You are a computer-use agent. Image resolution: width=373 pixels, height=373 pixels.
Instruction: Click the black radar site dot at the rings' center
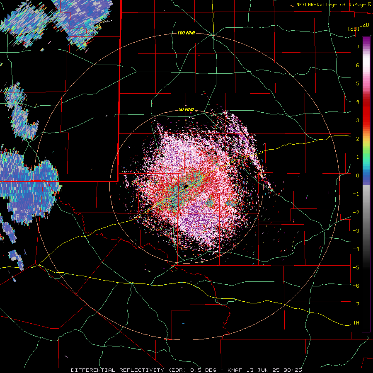[186, 186]
